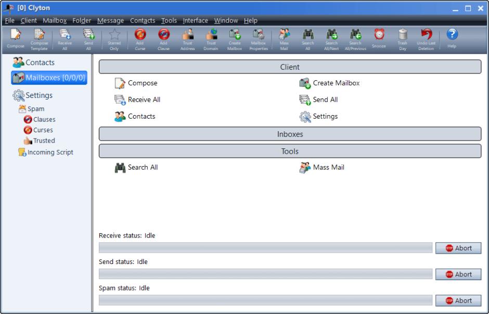
Task: Click the Search All/Previous toolbar icon
Action: pos(355,40)
